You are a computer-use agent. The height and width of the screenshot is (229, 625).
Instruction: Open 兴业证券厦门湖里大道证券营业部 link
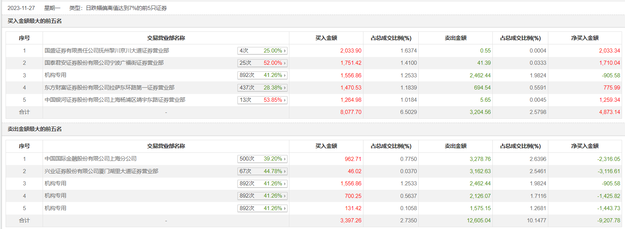[101, 171]
